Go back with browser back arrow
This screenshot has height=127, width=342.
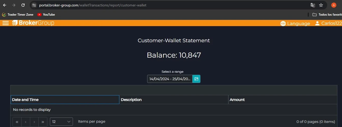click(5, 5)
